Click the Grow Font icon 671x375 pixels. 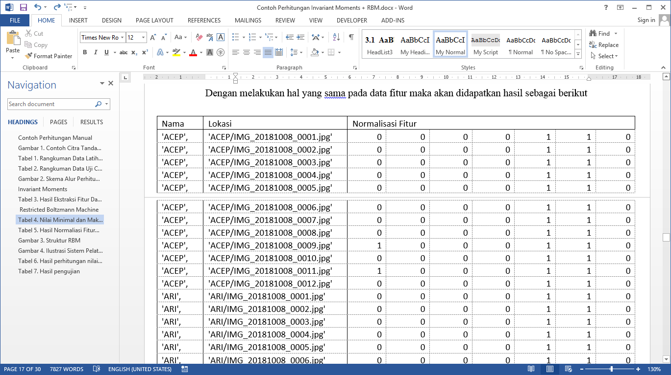153,37
